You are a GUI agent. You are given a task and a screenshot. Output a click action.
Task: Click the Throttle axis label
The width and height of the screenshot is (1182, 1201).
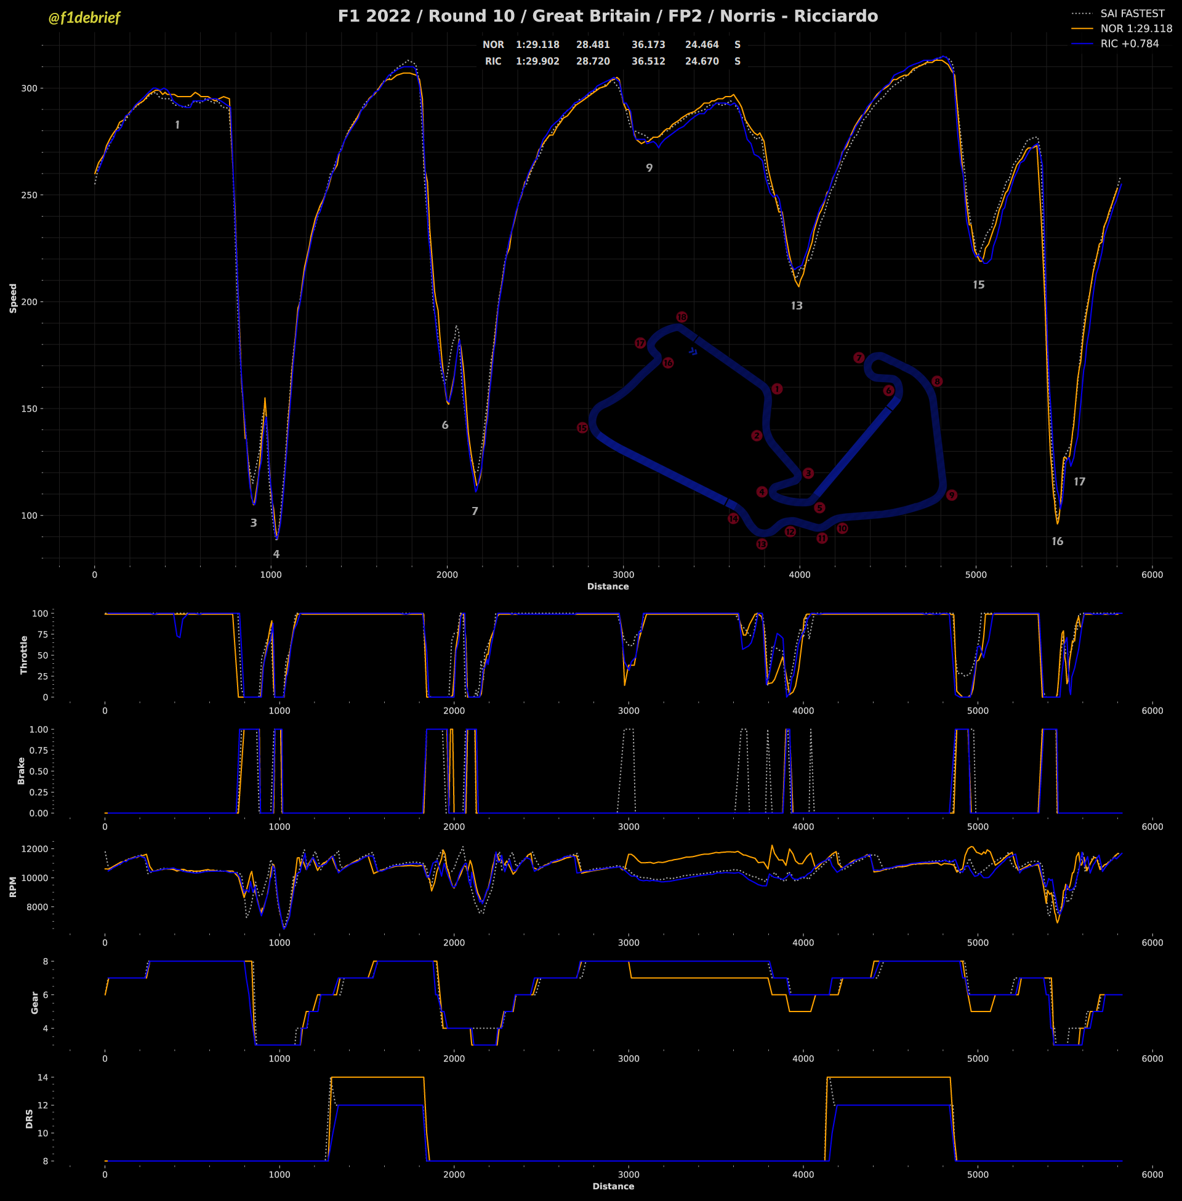24,655
